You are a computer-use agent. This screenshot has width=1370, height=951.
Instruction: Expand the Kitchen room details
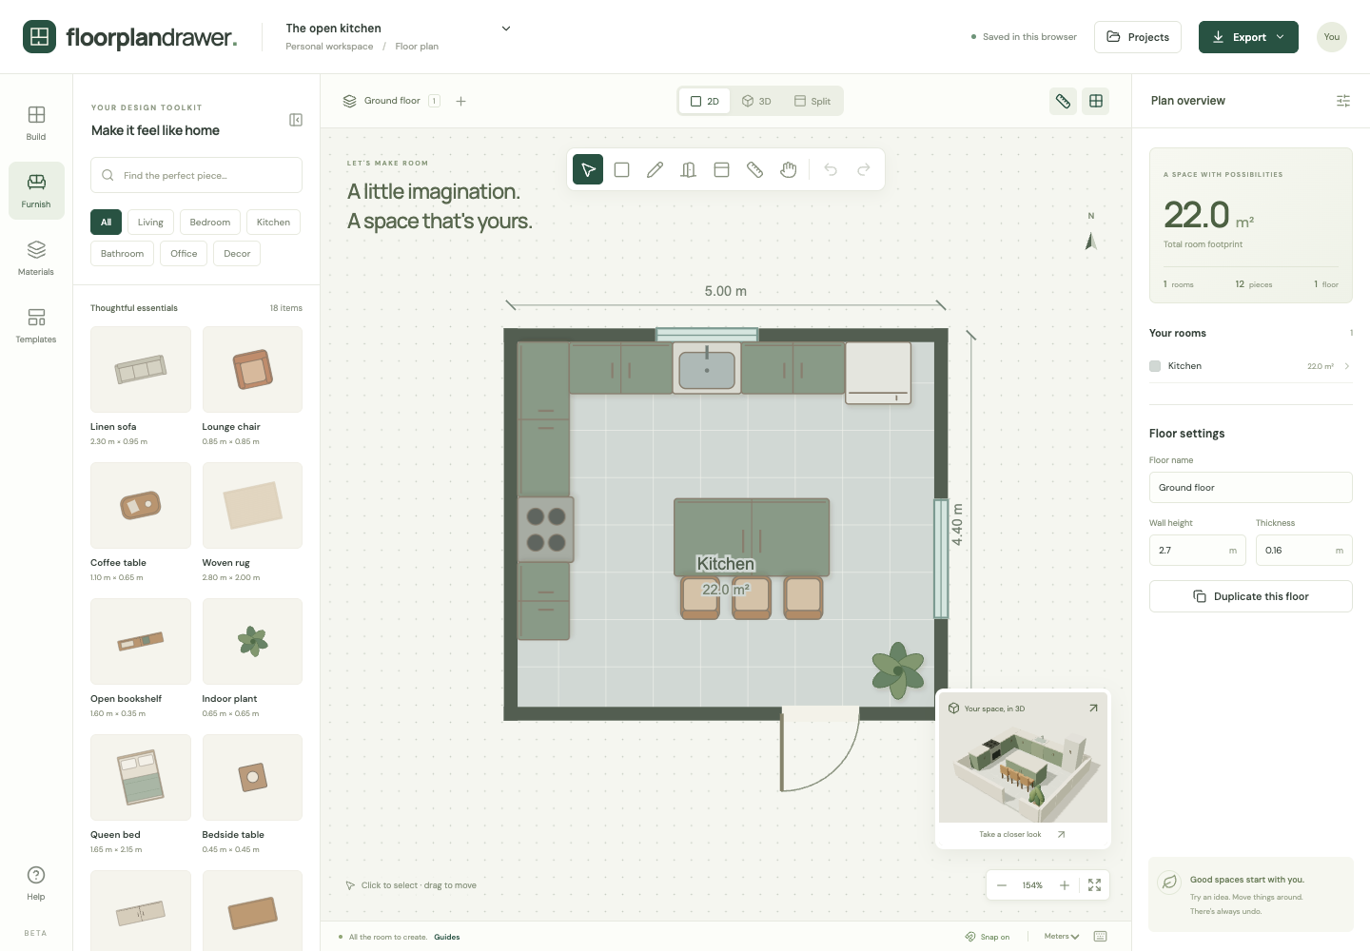coord(1347,366)
